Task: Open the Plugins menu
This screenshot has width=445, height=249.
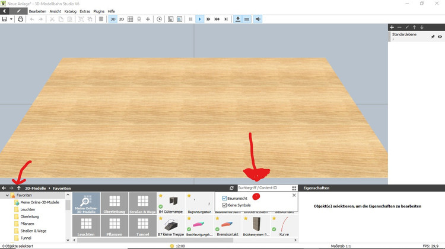Action: click(98, 11)
